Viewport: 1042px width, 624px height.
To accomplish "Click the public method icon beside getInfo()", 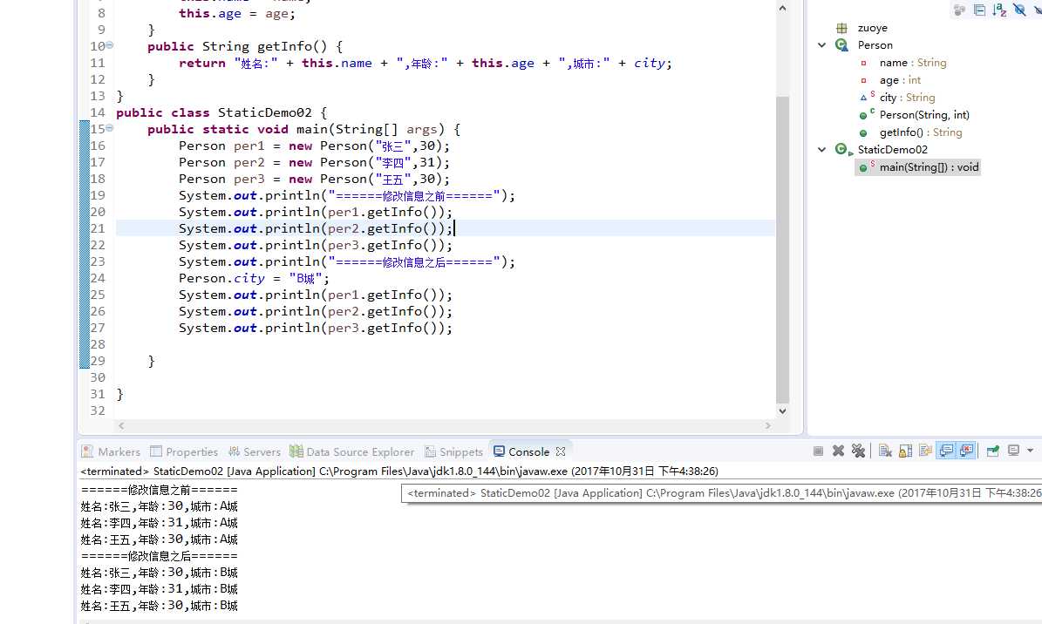I will [x=863, y=133].
